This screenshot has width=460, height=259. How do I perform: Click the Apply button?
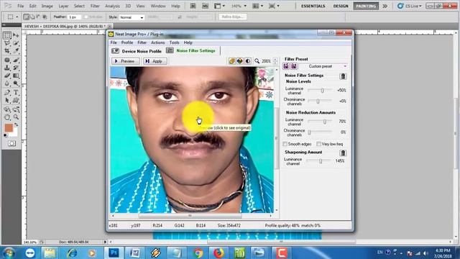[x=155, y=61]
